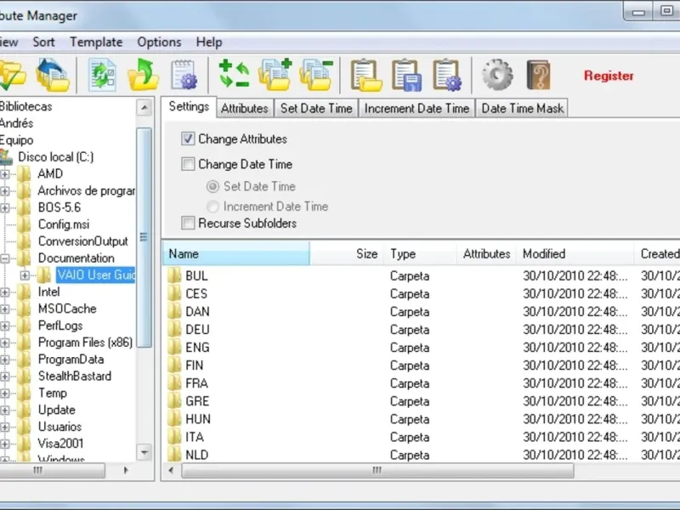This screenshot has height=510, width=680.
Task: Expand the Archivos de programa tree node
Action: click(x=5, y=190)
